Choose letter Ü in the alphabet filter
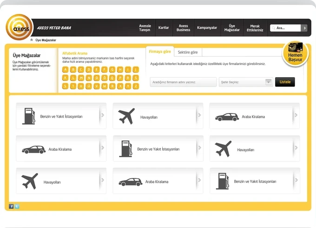The image size is (316, 228). (89, 86)
